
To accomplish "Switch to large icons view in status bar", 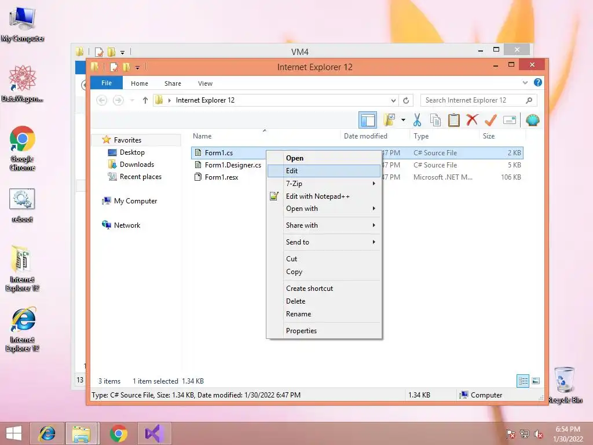I will pos(536,381).
